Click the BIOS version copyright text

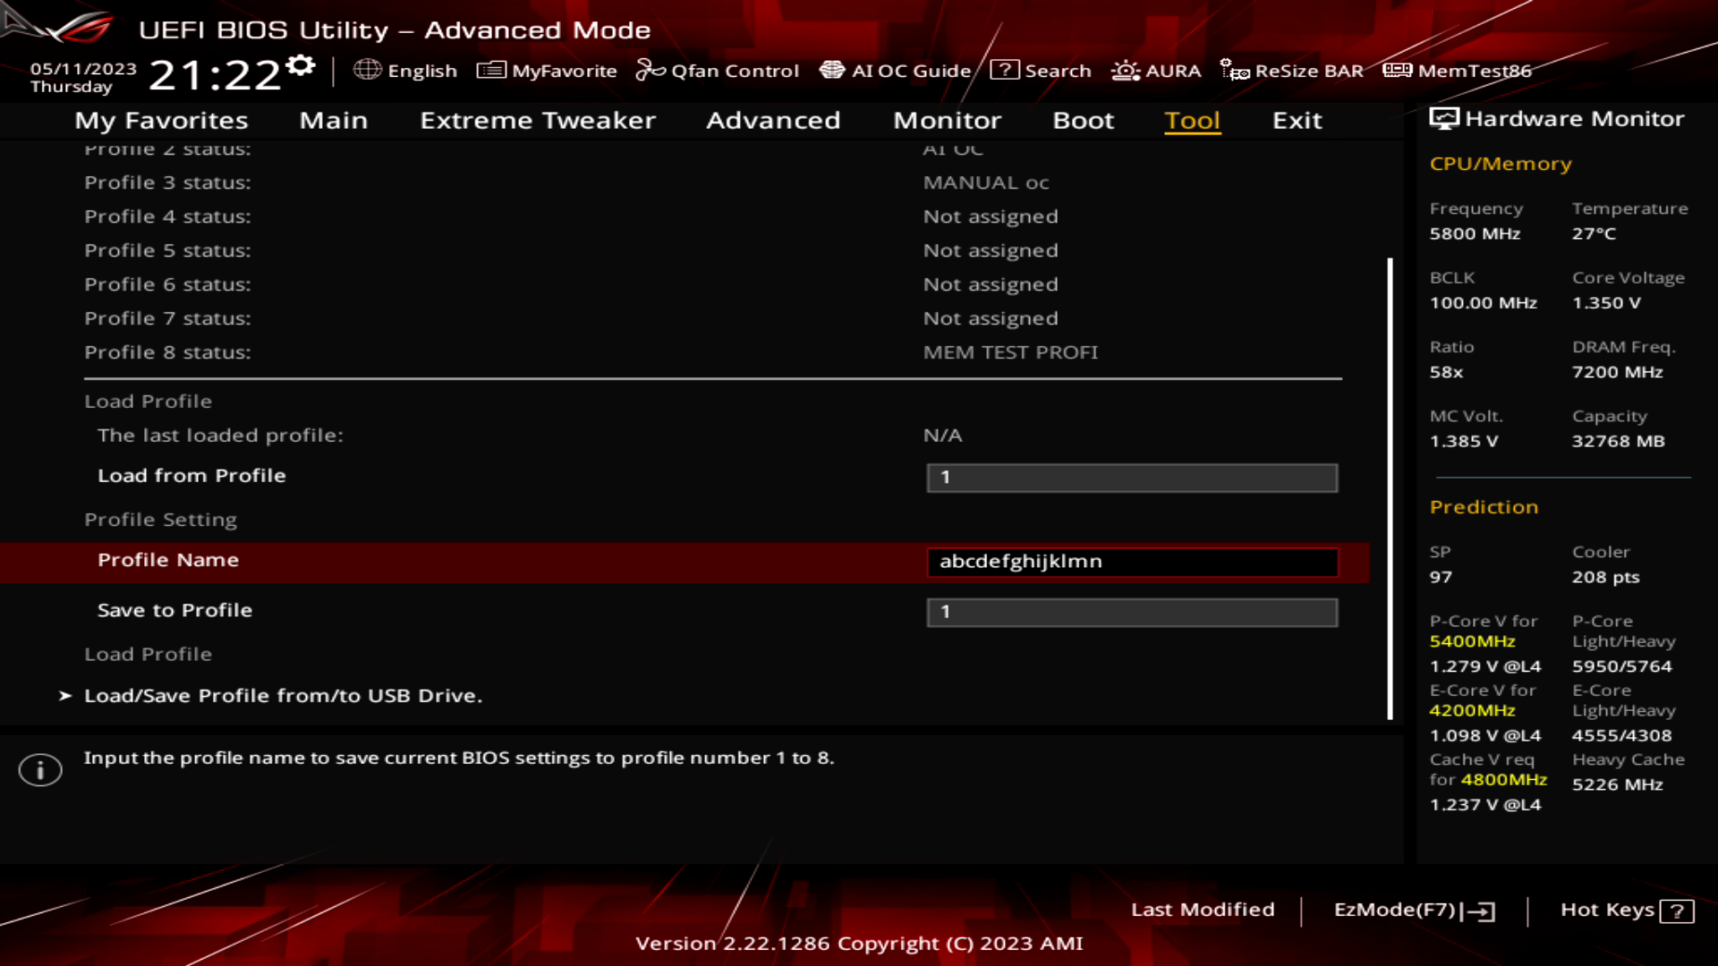[x=859, y=944]
